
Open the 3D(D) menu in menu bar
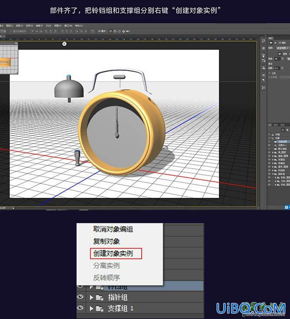(48, 26)
